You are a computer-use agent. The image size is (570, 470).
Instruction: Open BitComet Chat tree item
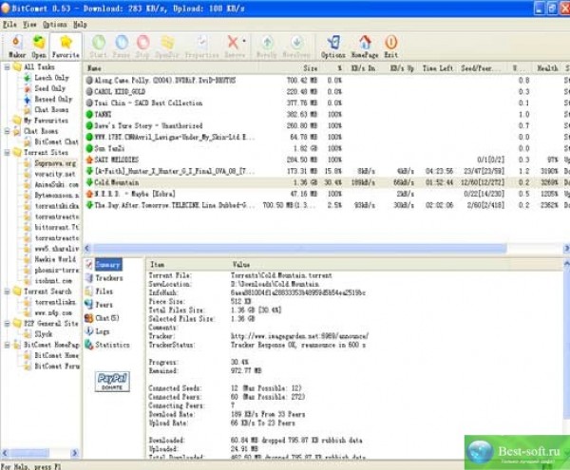point(56,141)
